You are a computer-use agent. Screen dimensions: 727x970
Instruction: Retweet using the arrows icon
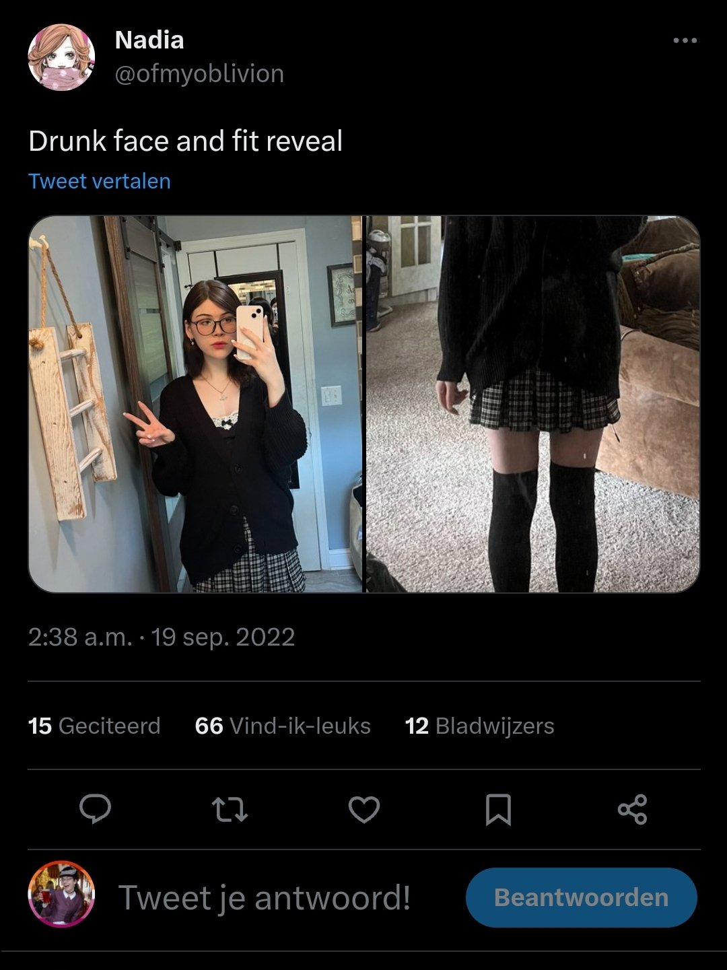[230, 809]
